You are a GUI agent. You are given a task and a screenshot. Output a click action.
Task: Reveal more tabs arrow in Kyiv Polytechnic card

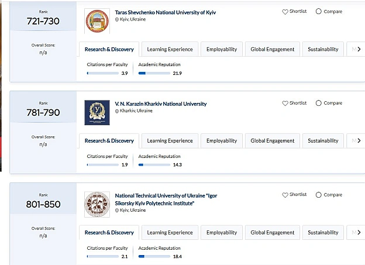[359, 232]
